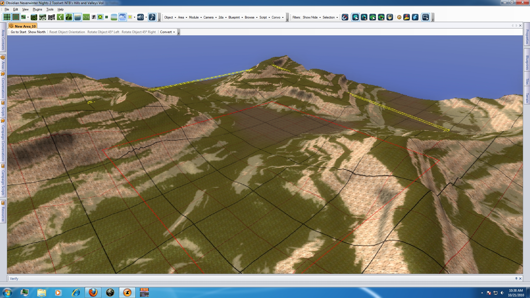Click the NM normal map icon

(86, 17)
